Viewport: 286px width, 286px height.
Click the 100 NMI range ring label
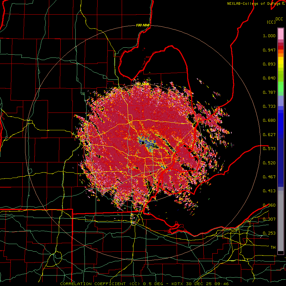click(143, 25)
